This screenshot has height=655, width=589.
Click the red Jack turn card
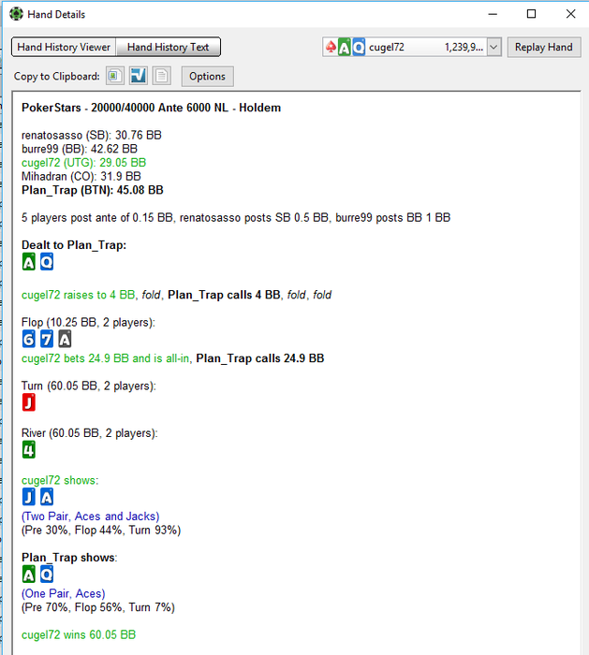click(29, 402)
